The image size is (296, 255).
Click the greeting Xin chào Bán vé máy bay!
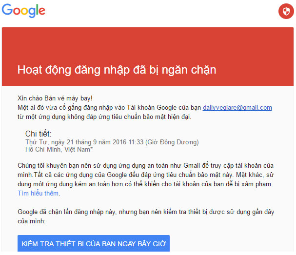55,98
